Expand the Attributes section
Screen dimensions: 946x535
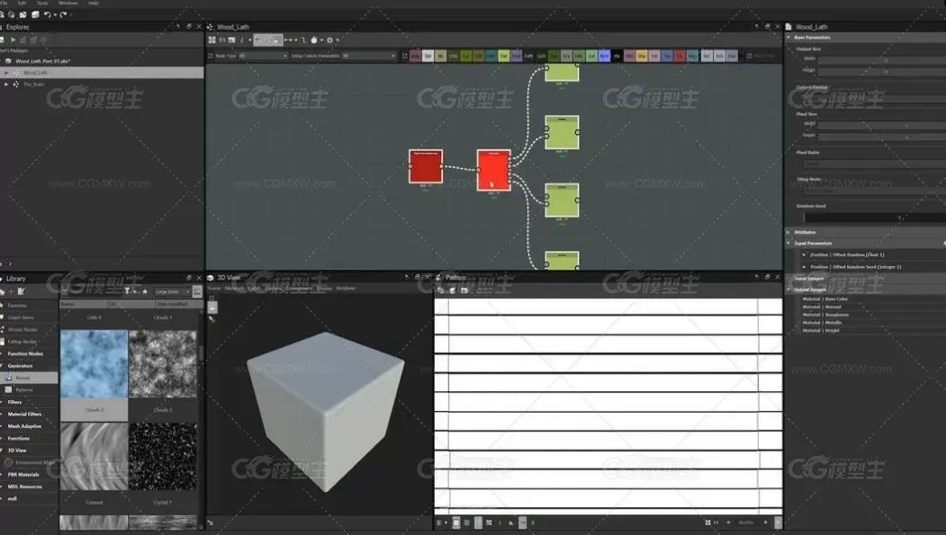pos(788,232)
